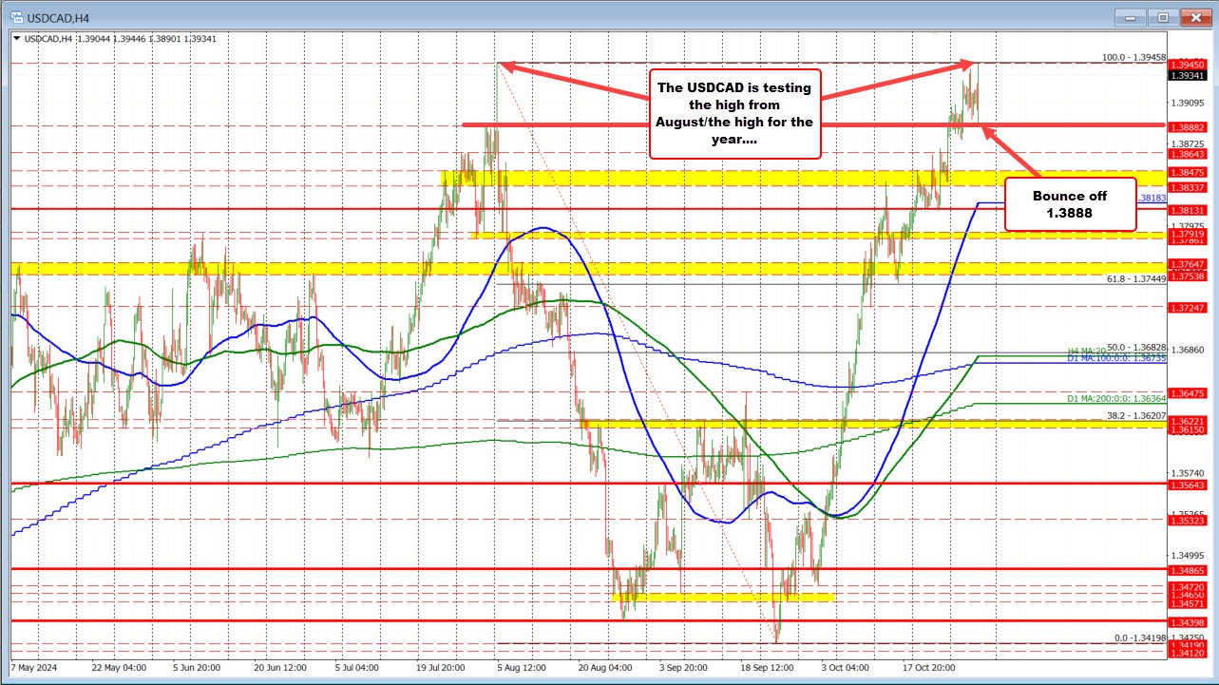Image resolution: width=1219 pixels, height=685 pixels.
Task: Click the 1.34398 price level label
Action: [x=1187, y=621]
